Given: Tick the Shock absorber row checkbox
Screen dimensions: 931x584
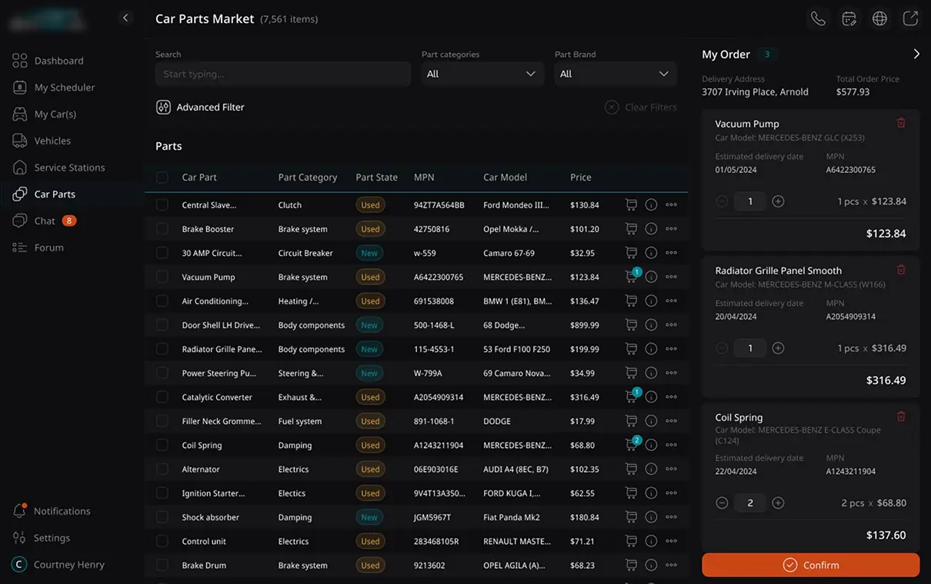Looking at the screenshot, I should [162, 517].
